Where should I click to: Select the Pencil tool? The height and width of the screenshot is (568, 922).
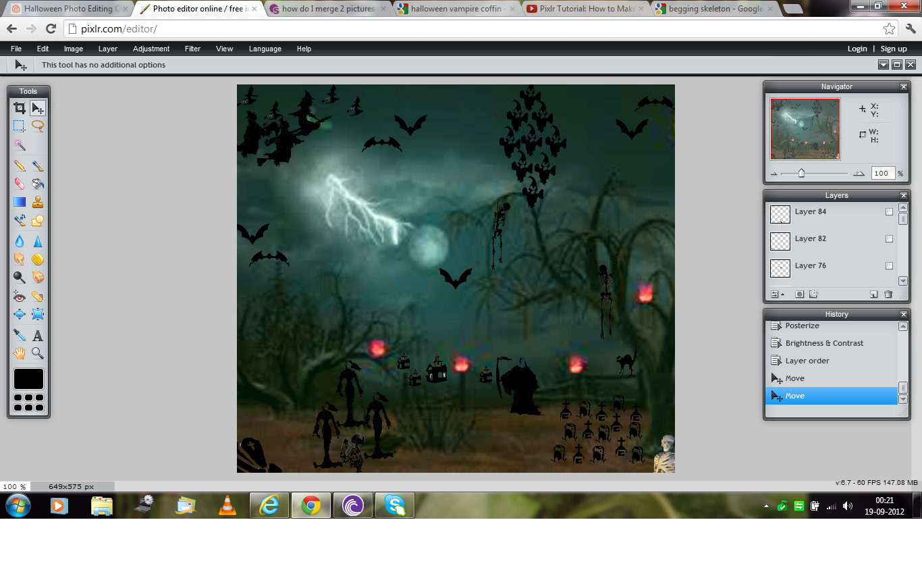pos(20,165)
